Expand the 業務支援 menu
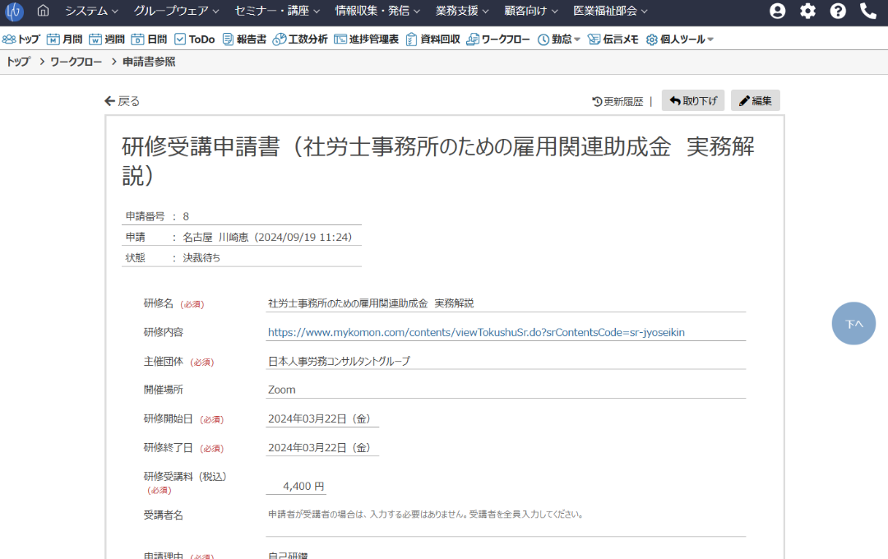 pyautogui.click(x=461, y=11)
